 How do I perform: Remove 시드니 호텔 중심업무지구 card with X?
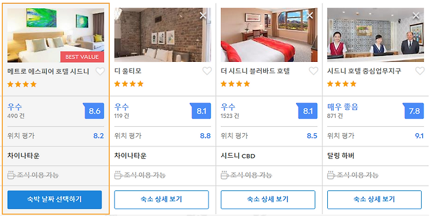(x=416, y=15)
